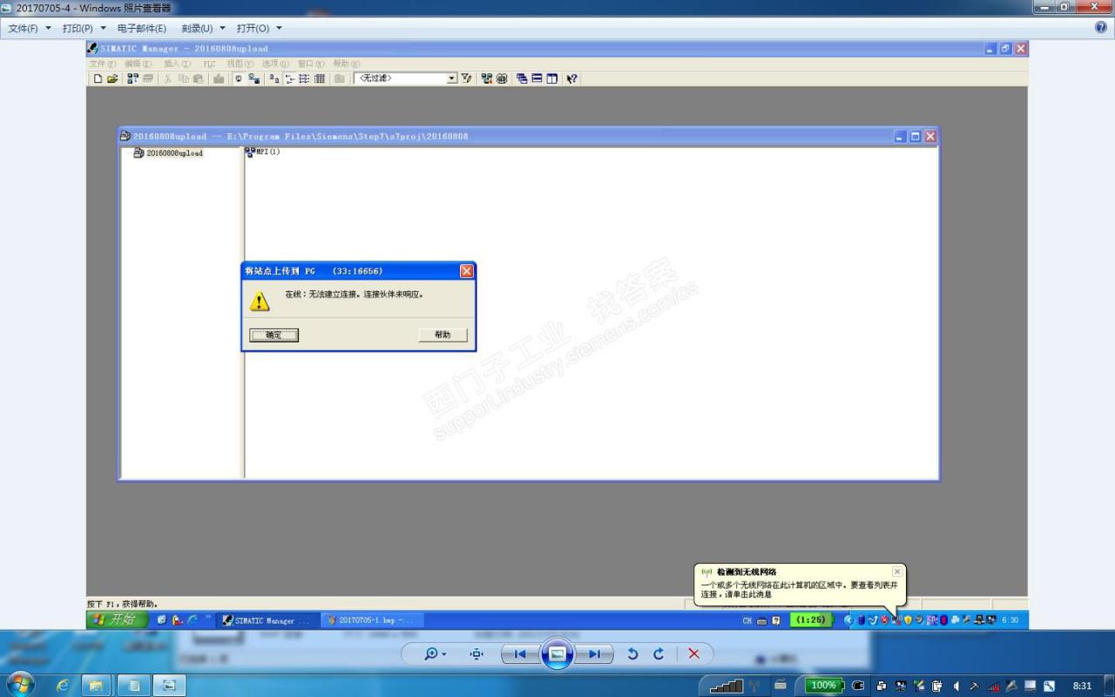Click the Arrange vertically icon
Image resolution: width=1115 pixels, height=697 pixels.
551,78
